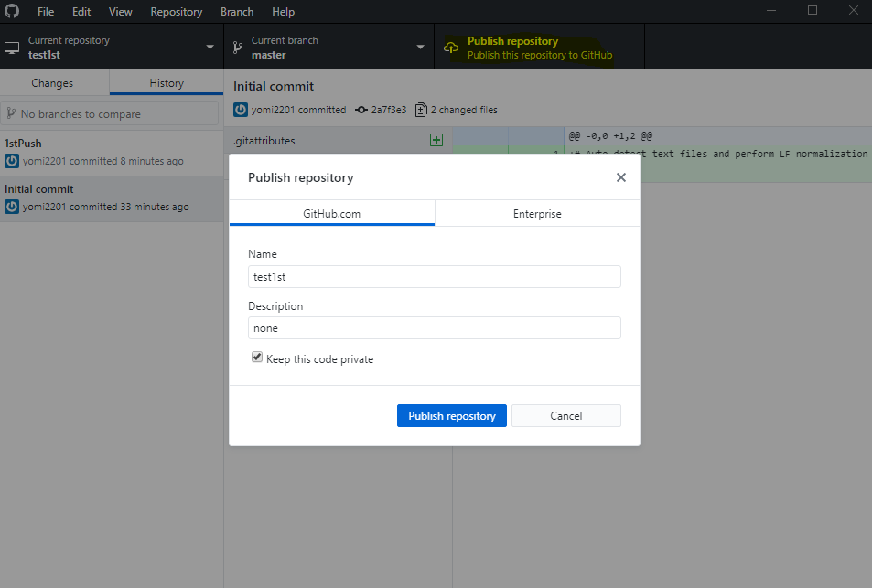Click the blue Publish repository button
This screenshot has height=588, width=872.
click(x=452, y=416)
